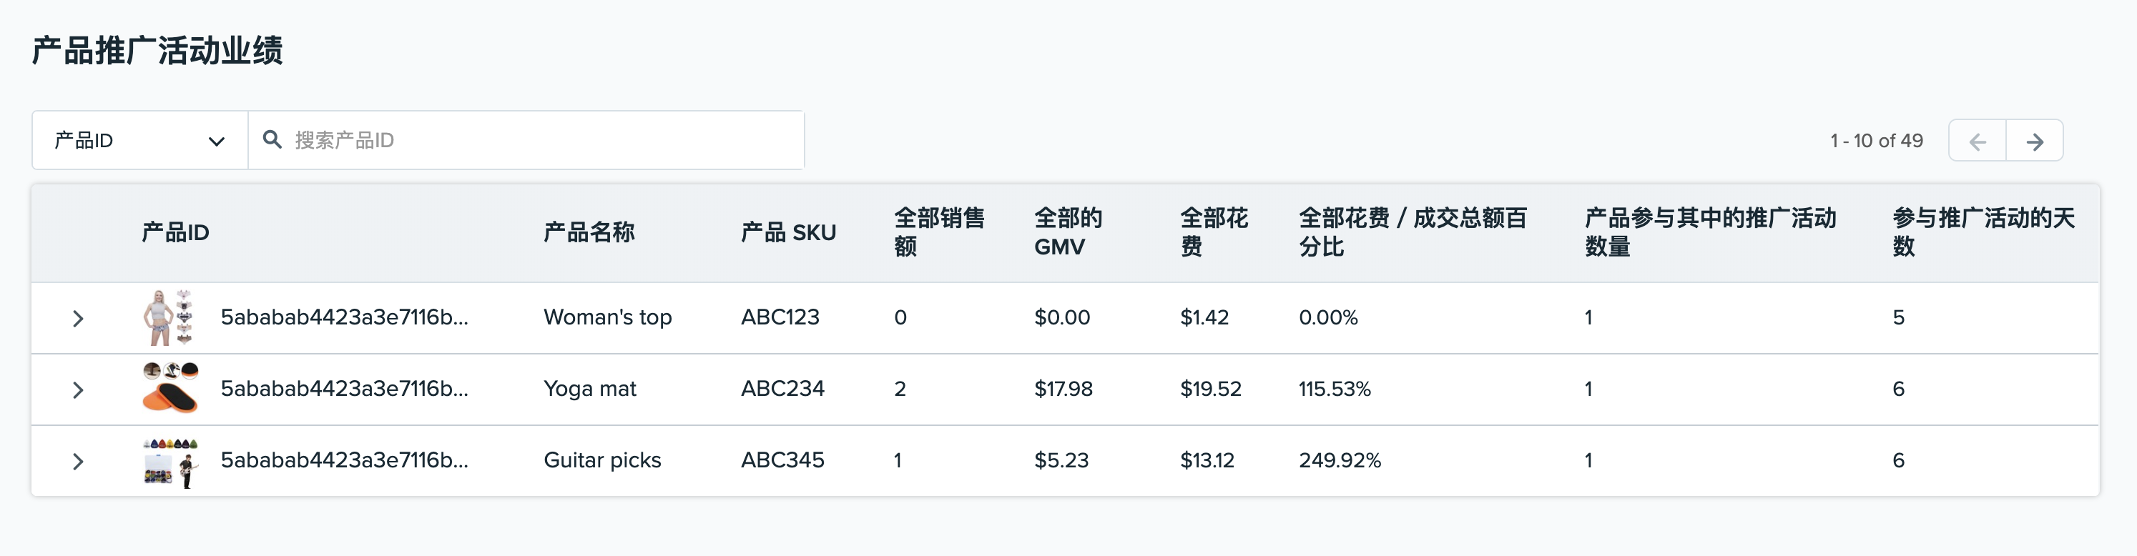Expand the Yoga mat row details

point(79,388)
